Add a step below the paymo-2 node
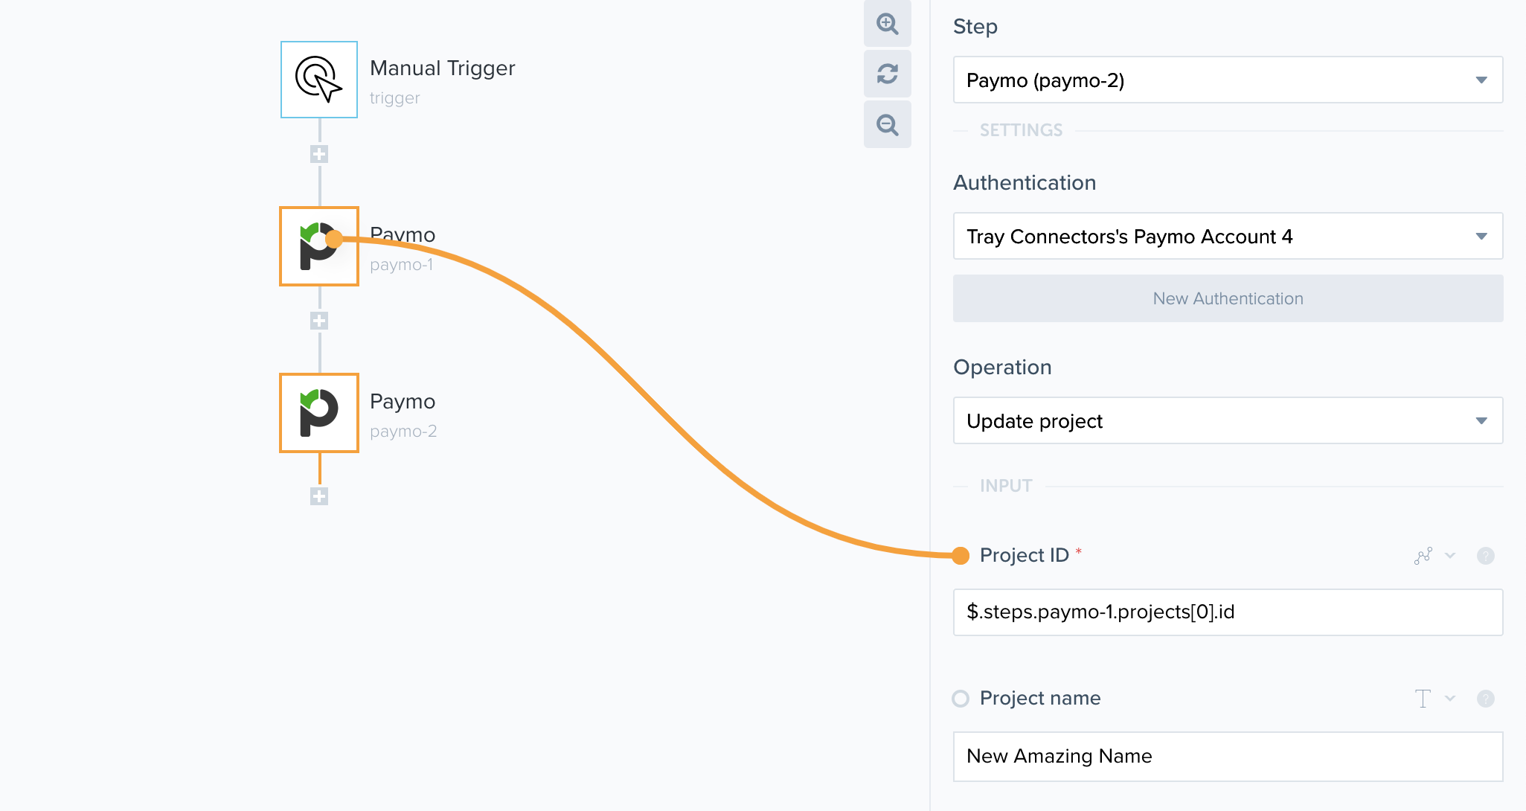This screenshot has width=1526, height=811. pos(318,496)
